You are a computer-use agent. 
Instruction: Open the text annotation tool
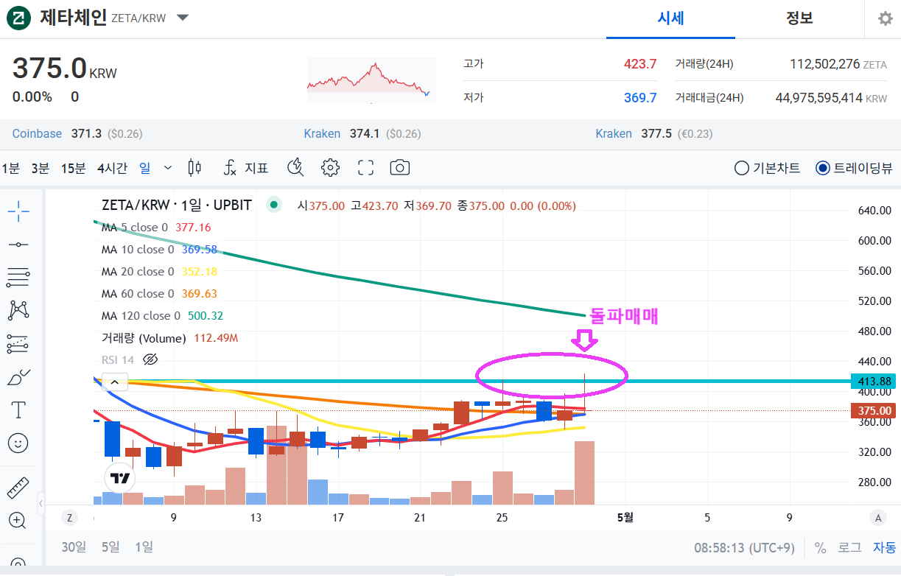pos(19,410)
